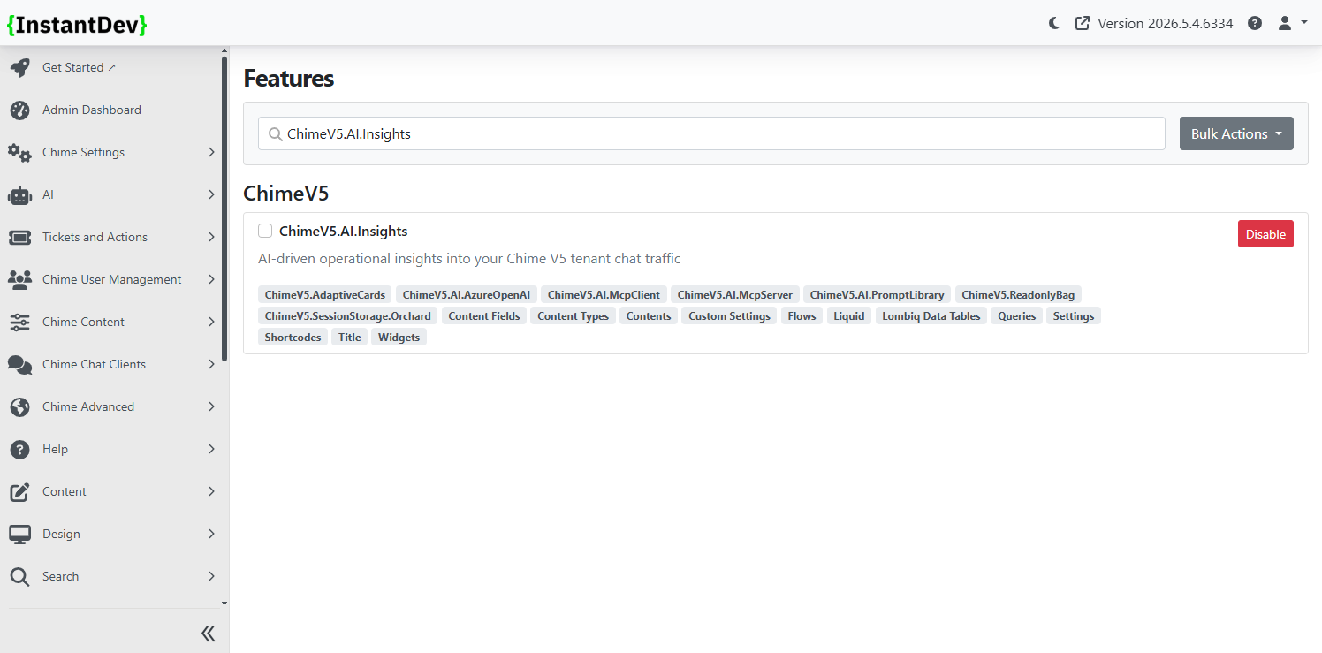1322x653 pixels.
Task: Click the Flows tag
Action: (802, 315)
